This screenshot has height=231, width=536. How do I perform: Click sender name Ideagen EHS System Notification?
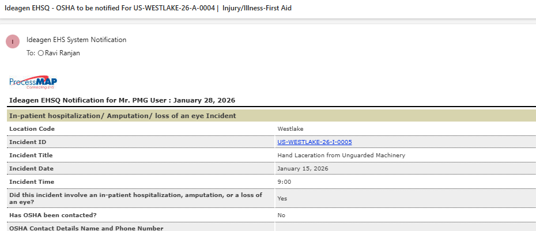76,40
